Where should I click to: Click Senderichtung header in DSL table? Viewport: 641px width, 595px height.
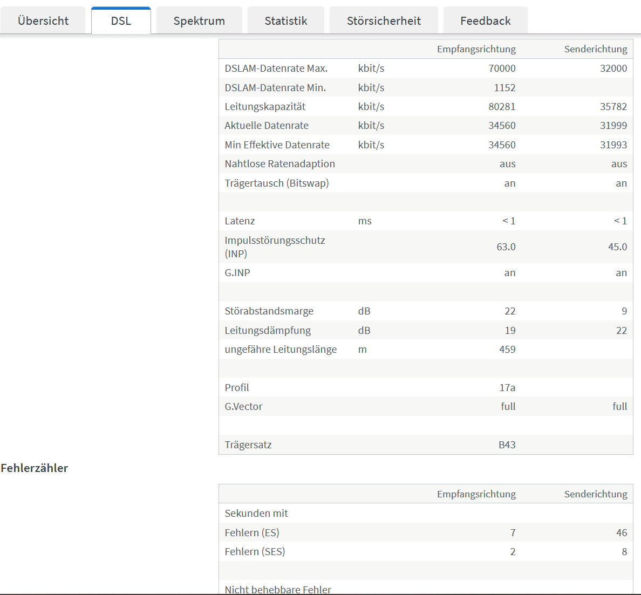click(596, 49)
